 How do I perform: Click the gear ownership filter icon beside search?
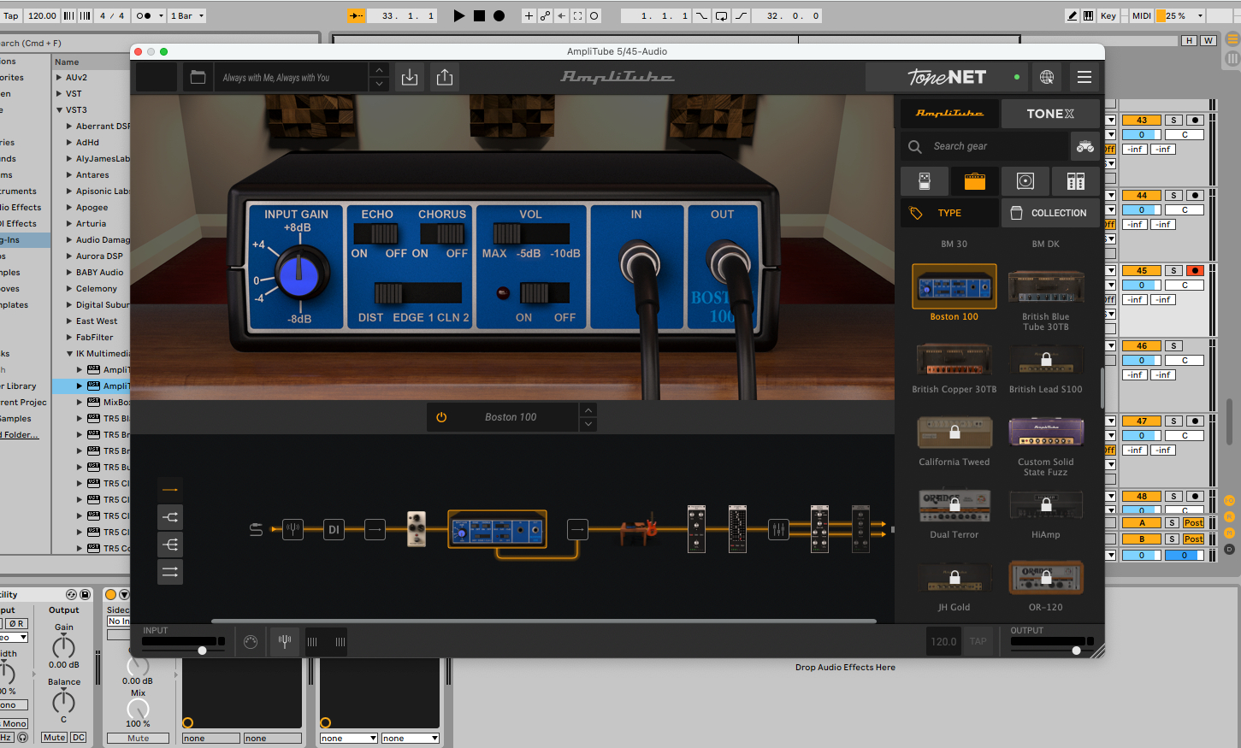pos(1084,146)
